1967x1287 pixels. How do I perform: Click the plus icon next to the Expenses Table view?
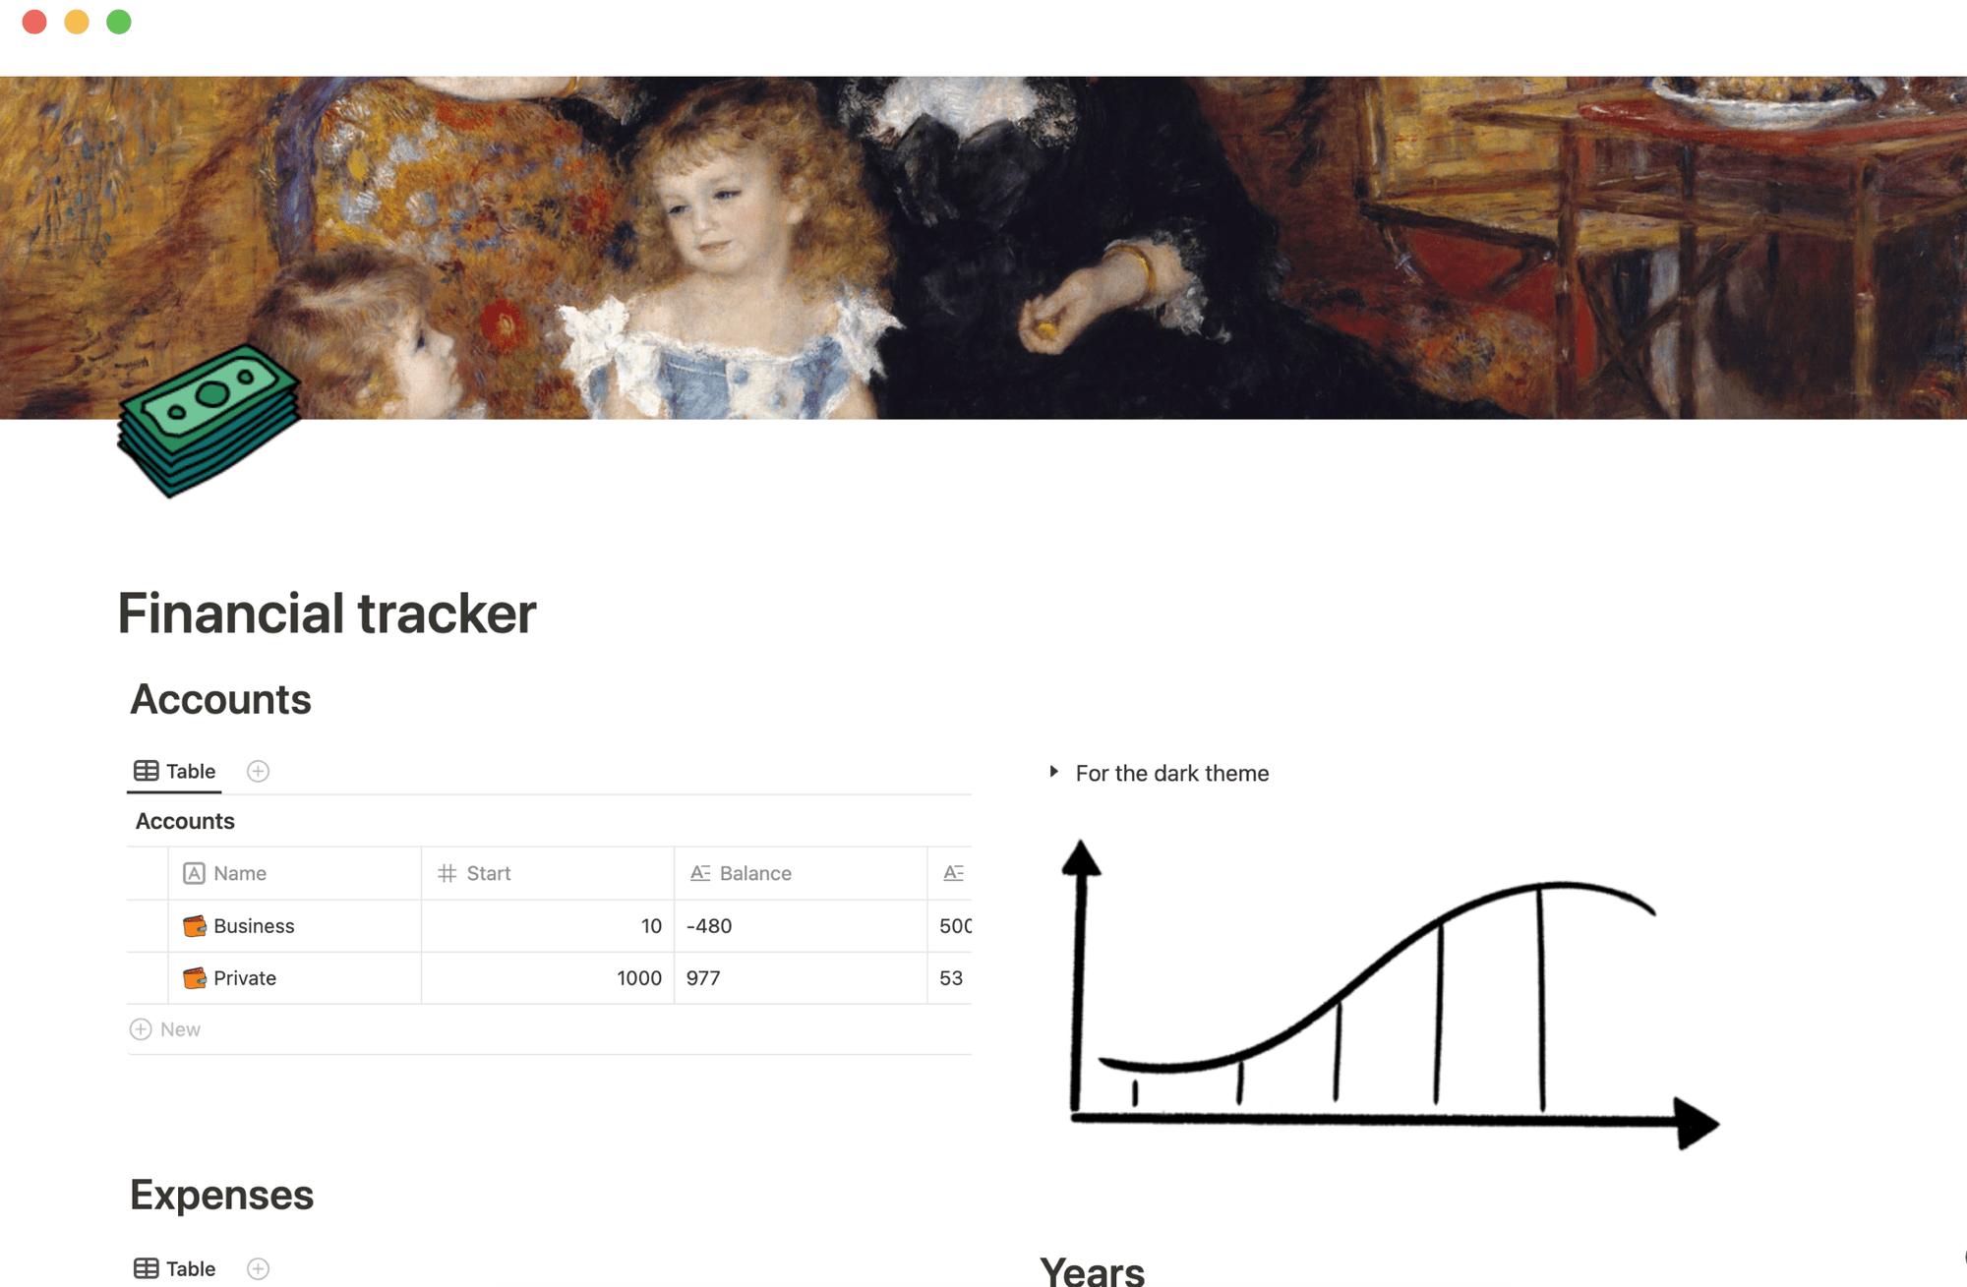tap(259, 1268)
